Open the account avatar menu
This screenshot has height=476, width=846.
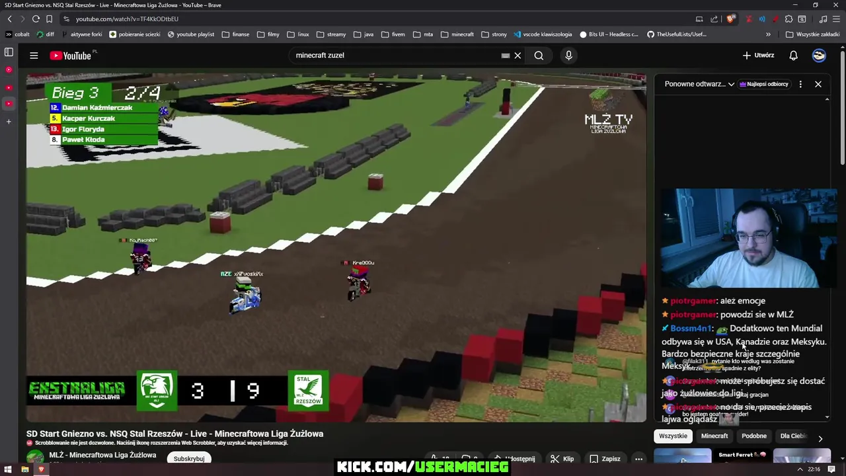(819, 56)
